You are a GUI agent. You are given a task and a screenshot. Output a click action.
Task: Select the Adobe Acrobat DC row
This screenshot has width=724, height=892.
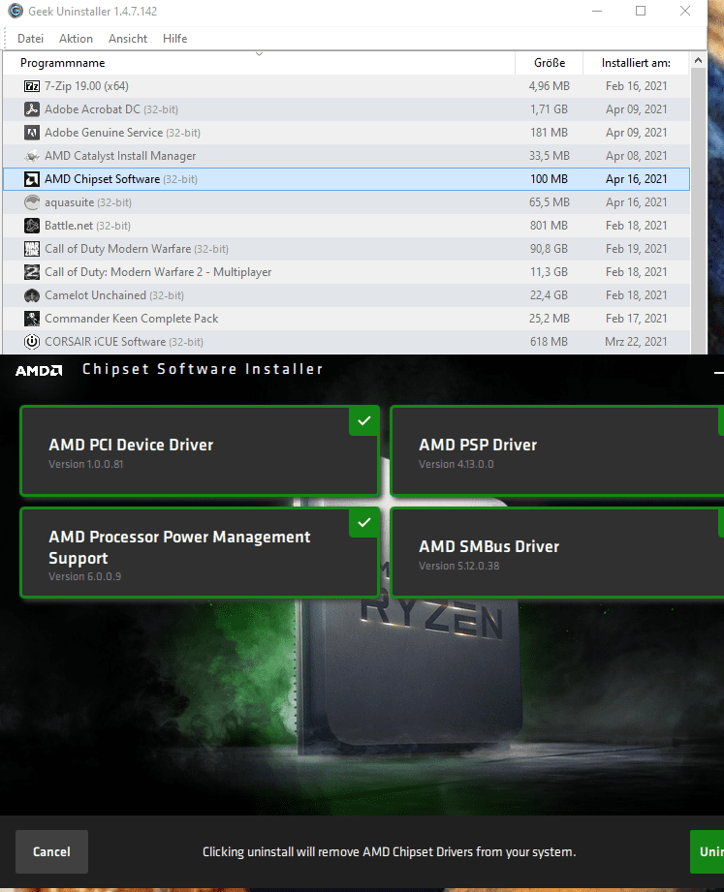[x=346, y=109]
